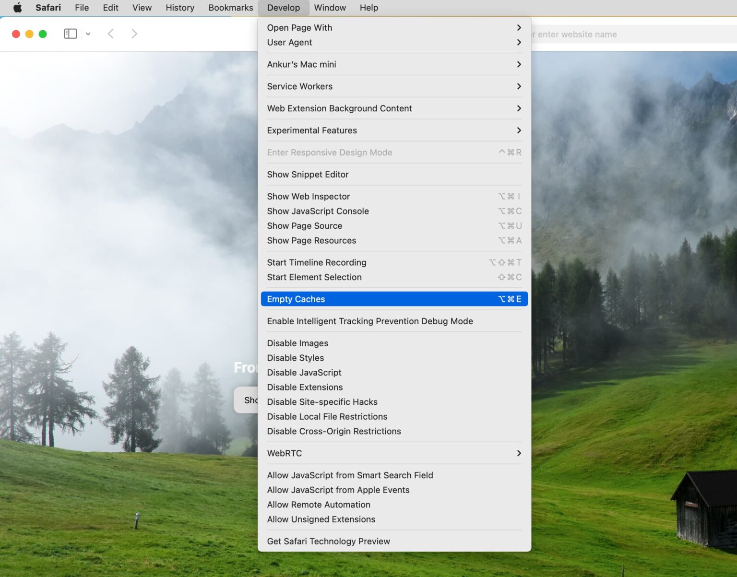Toggle Disable Styles
Viewport: 737px width, 577px height.
394,358
